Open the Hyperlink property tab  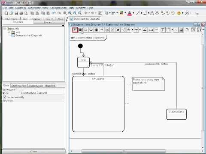pos(50,86)
